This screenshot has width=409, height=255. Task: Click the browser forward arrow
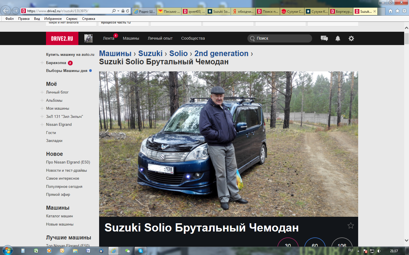point(16,11)
